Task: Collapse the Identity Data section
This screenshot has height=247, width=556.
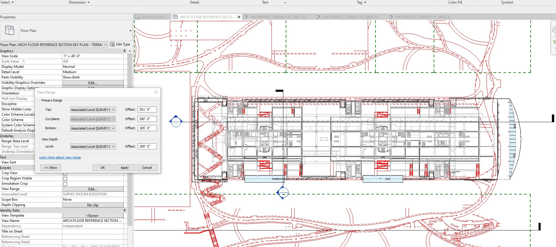Action: (x=124, y=210)
